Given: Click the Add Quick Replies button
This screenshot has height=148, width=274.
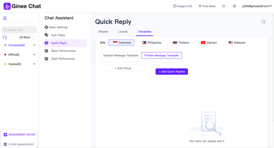Looking at the screenshot, I should [172, 72].
